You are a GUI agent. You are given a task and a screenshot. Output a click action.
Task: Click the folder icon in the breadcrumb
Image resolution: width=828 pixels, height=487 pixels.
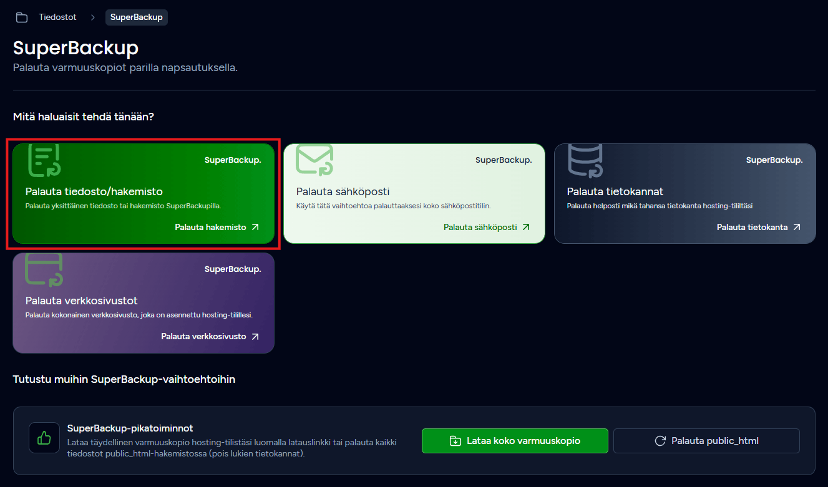tap(22, 17)
